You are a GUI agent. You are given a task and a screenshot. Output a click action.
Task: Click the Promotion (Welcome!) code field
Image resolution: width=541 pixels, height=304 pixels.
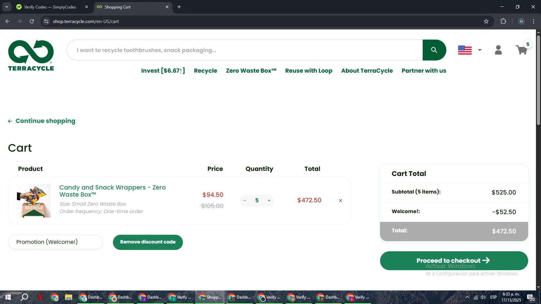[56, 242]
